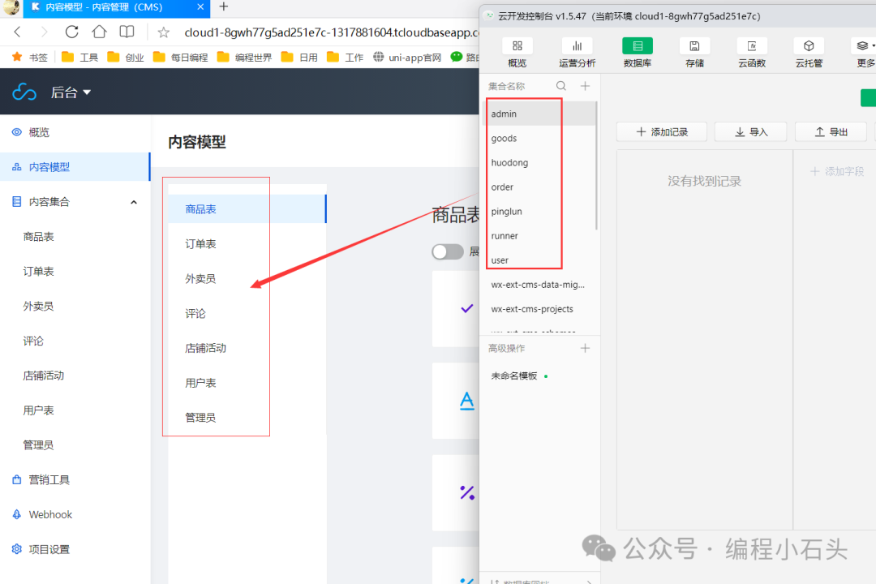Open 店铺活动 under 内容集合 sidebar
Image resolution: width=876 pixels, height=584 pixels.
click(x=44, y=376)
